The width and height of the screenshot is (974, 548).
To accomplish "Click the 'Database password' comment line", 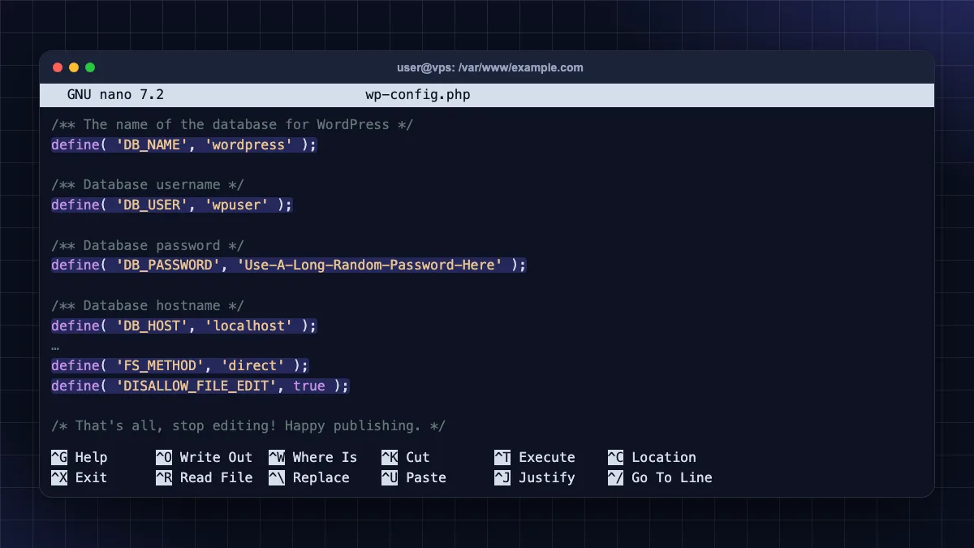I will pyautogui.click(x=148, y=245).
